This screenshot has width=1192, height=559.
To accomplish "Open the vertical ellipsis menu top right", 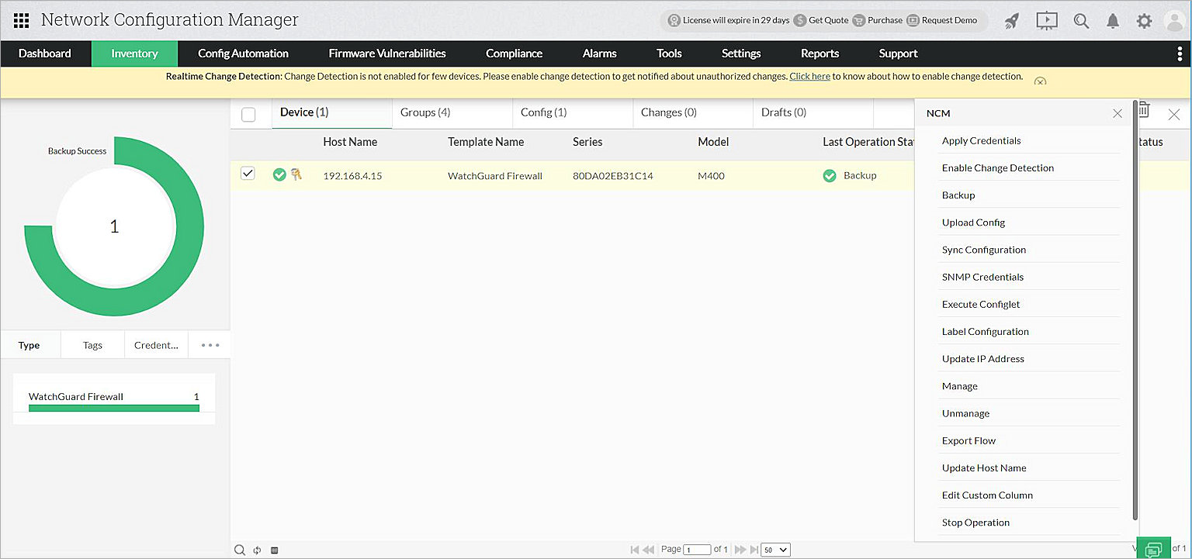I will coord(1180,53).
